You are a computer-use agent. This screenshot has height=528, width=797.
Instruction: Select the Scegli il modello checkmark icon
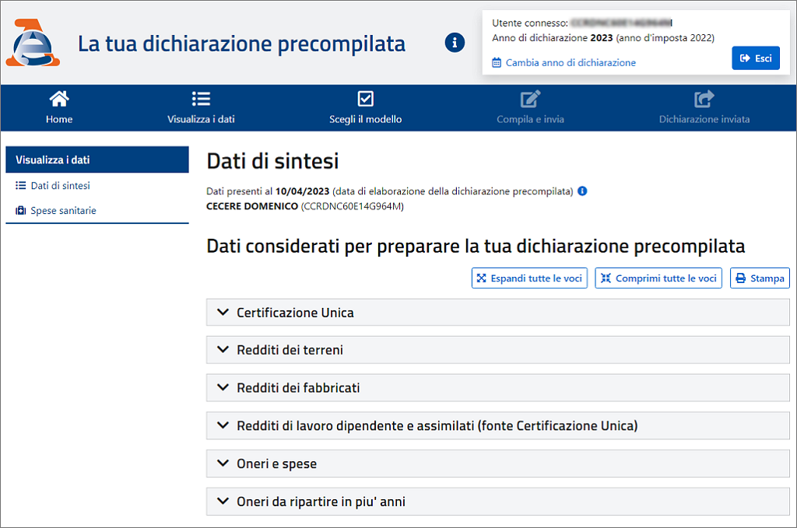point(365,99)
